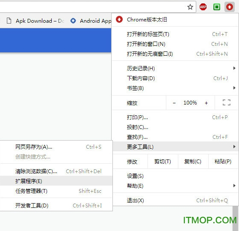Click the red update menu button in toolbar

point(230,7)
